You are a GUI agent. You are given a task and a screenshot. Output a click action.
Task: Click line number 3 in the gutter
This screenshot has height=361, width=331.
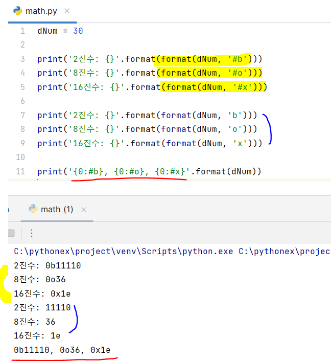[x=22, y=59]
